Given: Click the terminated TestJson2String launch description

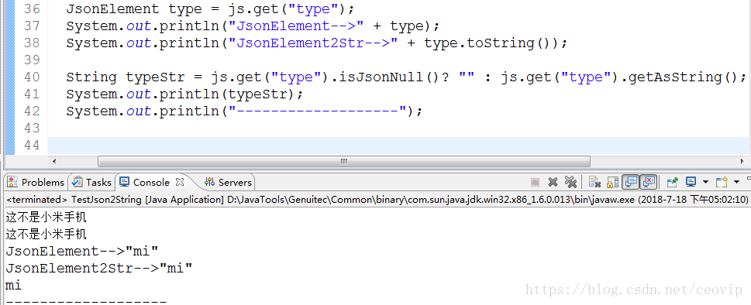Looking at the screenshot, I should coord(377,200).
